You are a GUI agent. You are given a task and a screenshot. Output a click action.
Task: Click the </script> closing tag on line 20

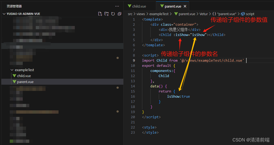click(x=151, y=117)
